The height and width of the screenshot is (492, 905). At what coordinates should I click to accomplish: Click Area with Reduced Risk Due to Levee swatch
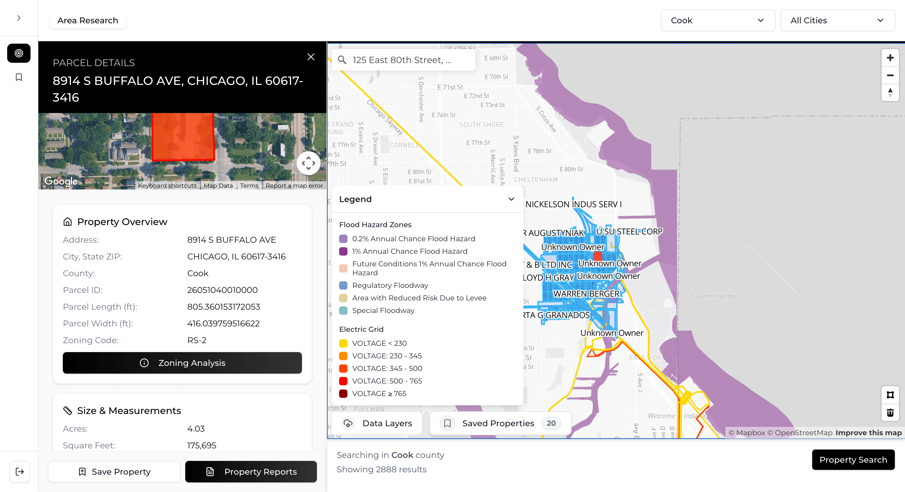tap(343, 298)
